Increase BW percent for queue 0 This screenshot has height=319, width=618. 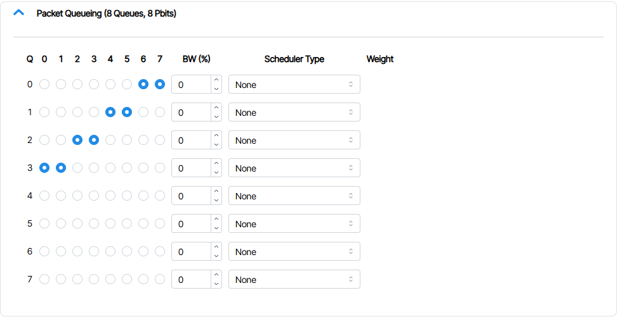point(216,80)
